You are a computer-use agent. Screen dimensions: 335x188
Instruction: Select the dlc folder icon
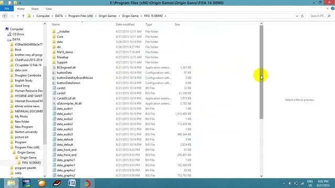[x=54, y=47]
